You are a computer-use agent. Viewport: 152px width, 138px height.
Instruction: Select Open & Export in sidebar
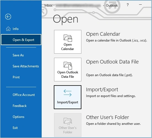click(x=21, y=40)
